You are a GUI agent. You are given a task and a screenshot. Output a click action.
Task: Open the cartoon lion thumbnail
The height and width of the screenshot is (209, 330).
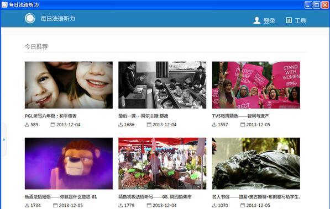coord(69,163)
